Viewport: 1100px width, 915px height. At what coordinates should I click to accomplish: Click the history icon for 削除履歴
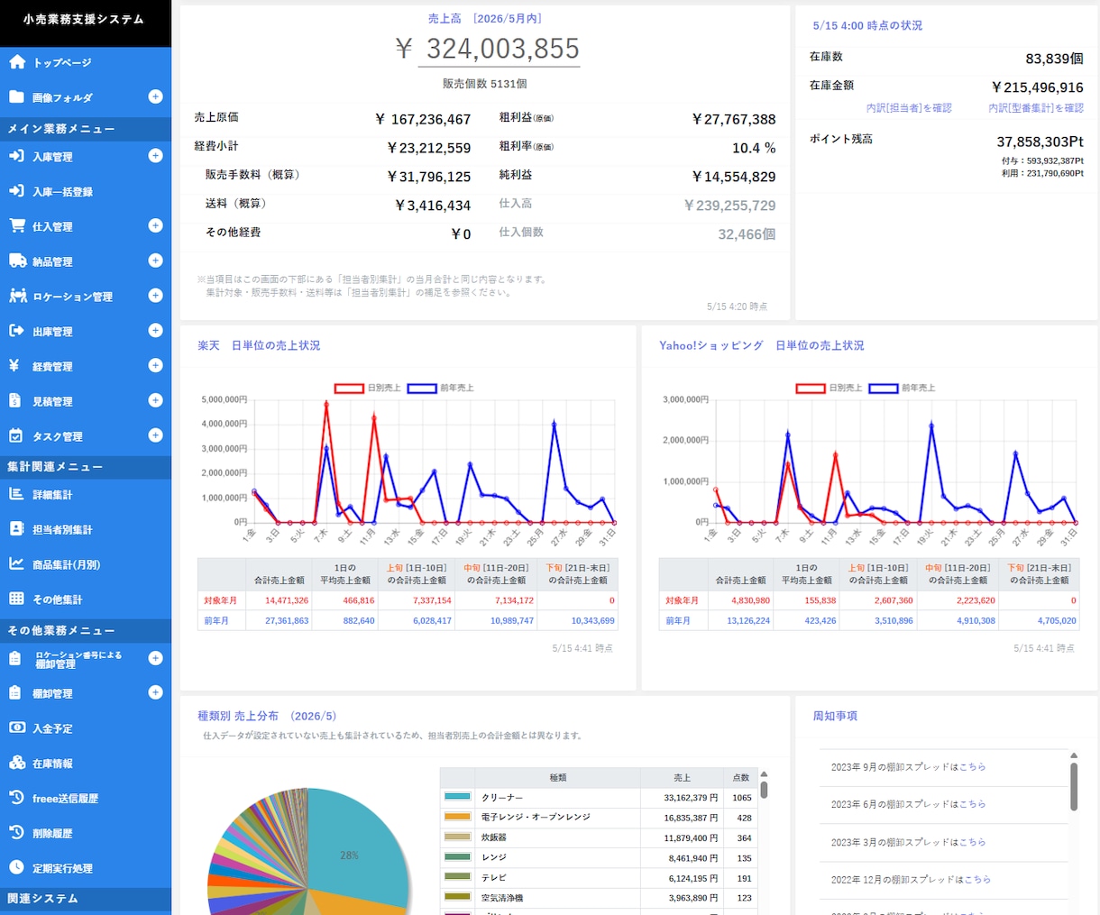point(16,833)
